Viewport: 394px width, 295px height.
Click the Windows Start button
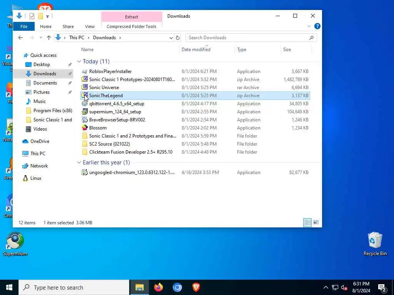[x=9, y=287]
